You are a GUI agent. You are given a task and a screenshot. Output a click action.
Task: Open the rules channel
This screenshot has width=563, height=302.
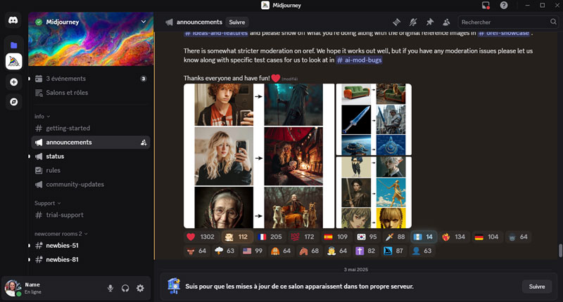click(x=91, y=171)
